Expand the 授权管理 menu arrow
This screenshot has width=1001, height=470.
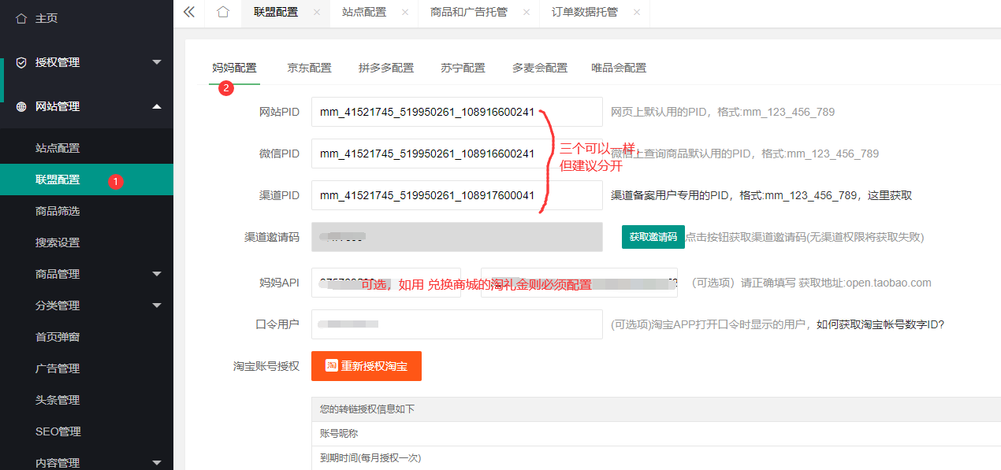157,62
